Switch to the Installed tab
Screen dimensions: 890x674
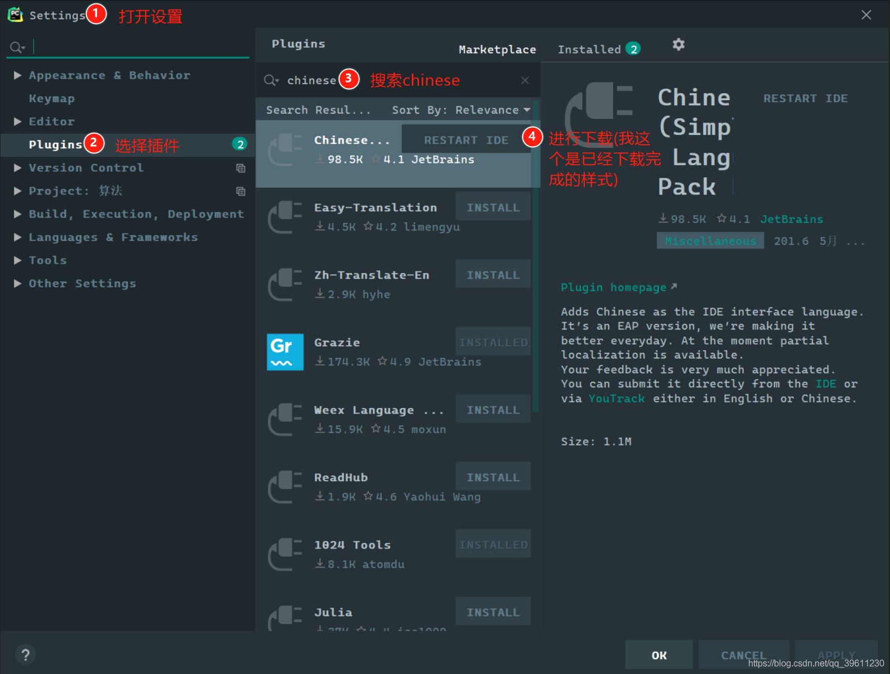coord(599,50)
